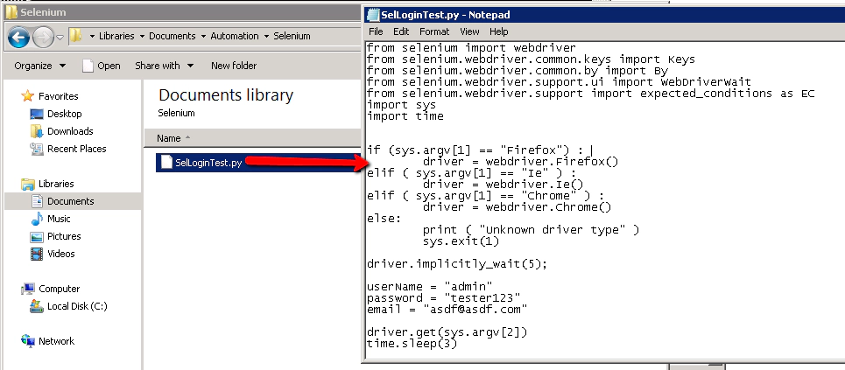Viewport: 845px width, 370px height.
Task: Click the Forward arrow in Explorer
Action: pyautogui.click(x=43, y=36)
